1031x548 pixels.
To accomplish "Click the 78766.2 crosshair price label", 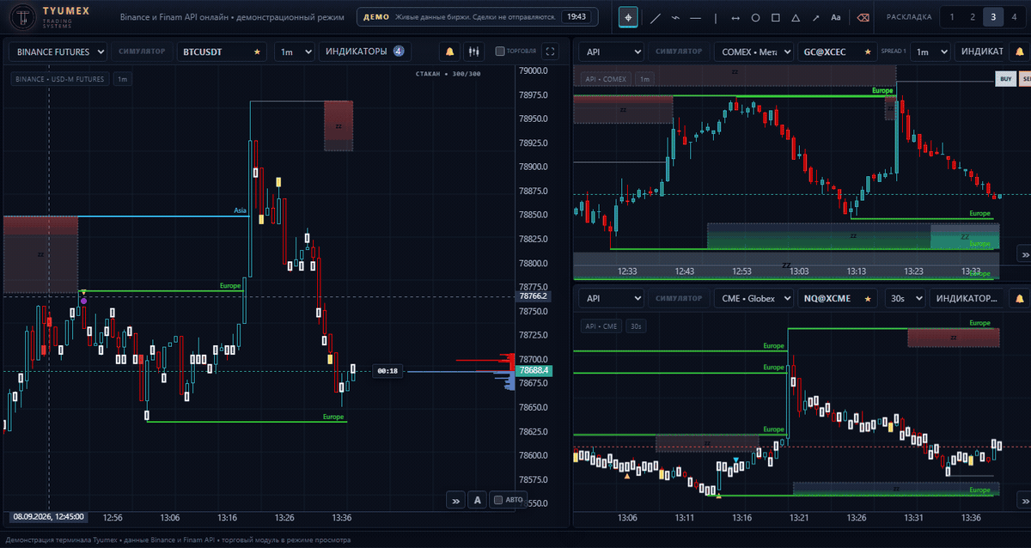I will (533, 295).
